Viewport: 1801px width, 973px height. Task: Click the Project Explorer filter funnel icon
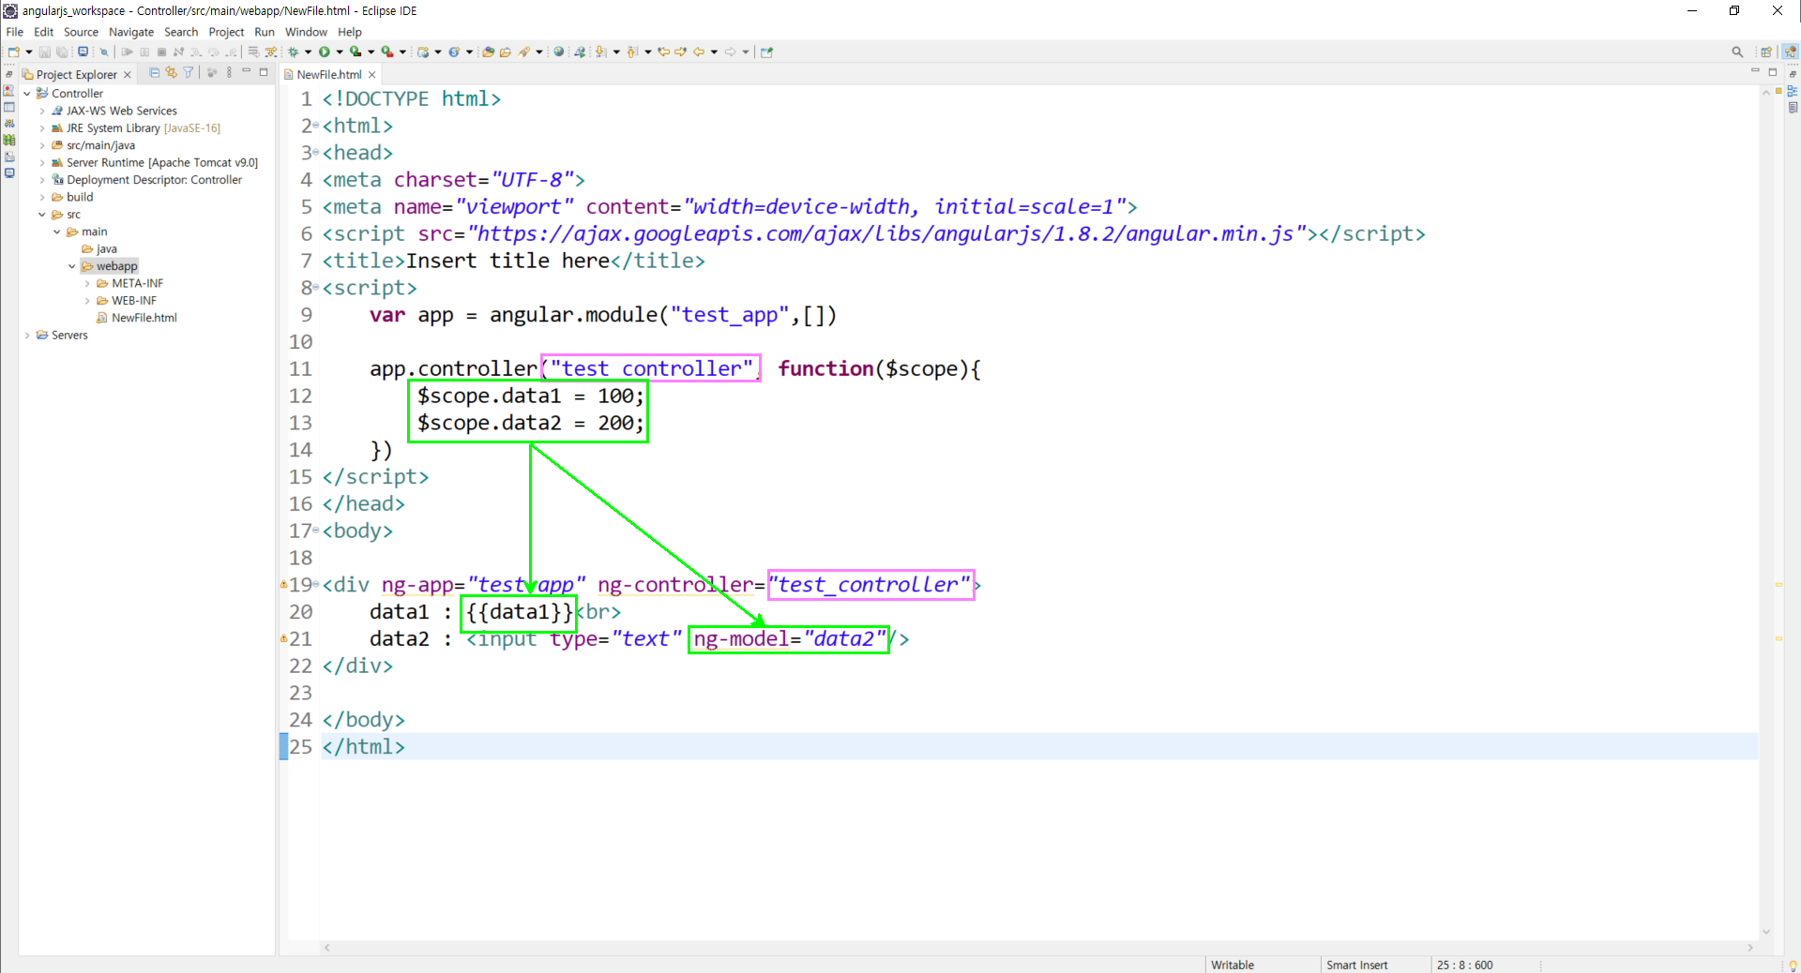click(189, 72)
